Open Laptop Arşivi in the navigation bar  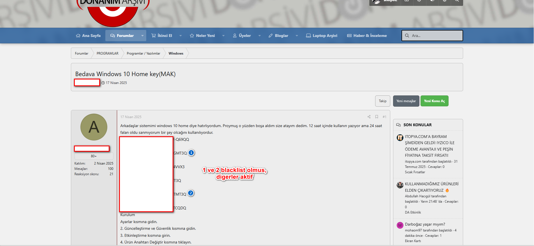pos(322,36)
